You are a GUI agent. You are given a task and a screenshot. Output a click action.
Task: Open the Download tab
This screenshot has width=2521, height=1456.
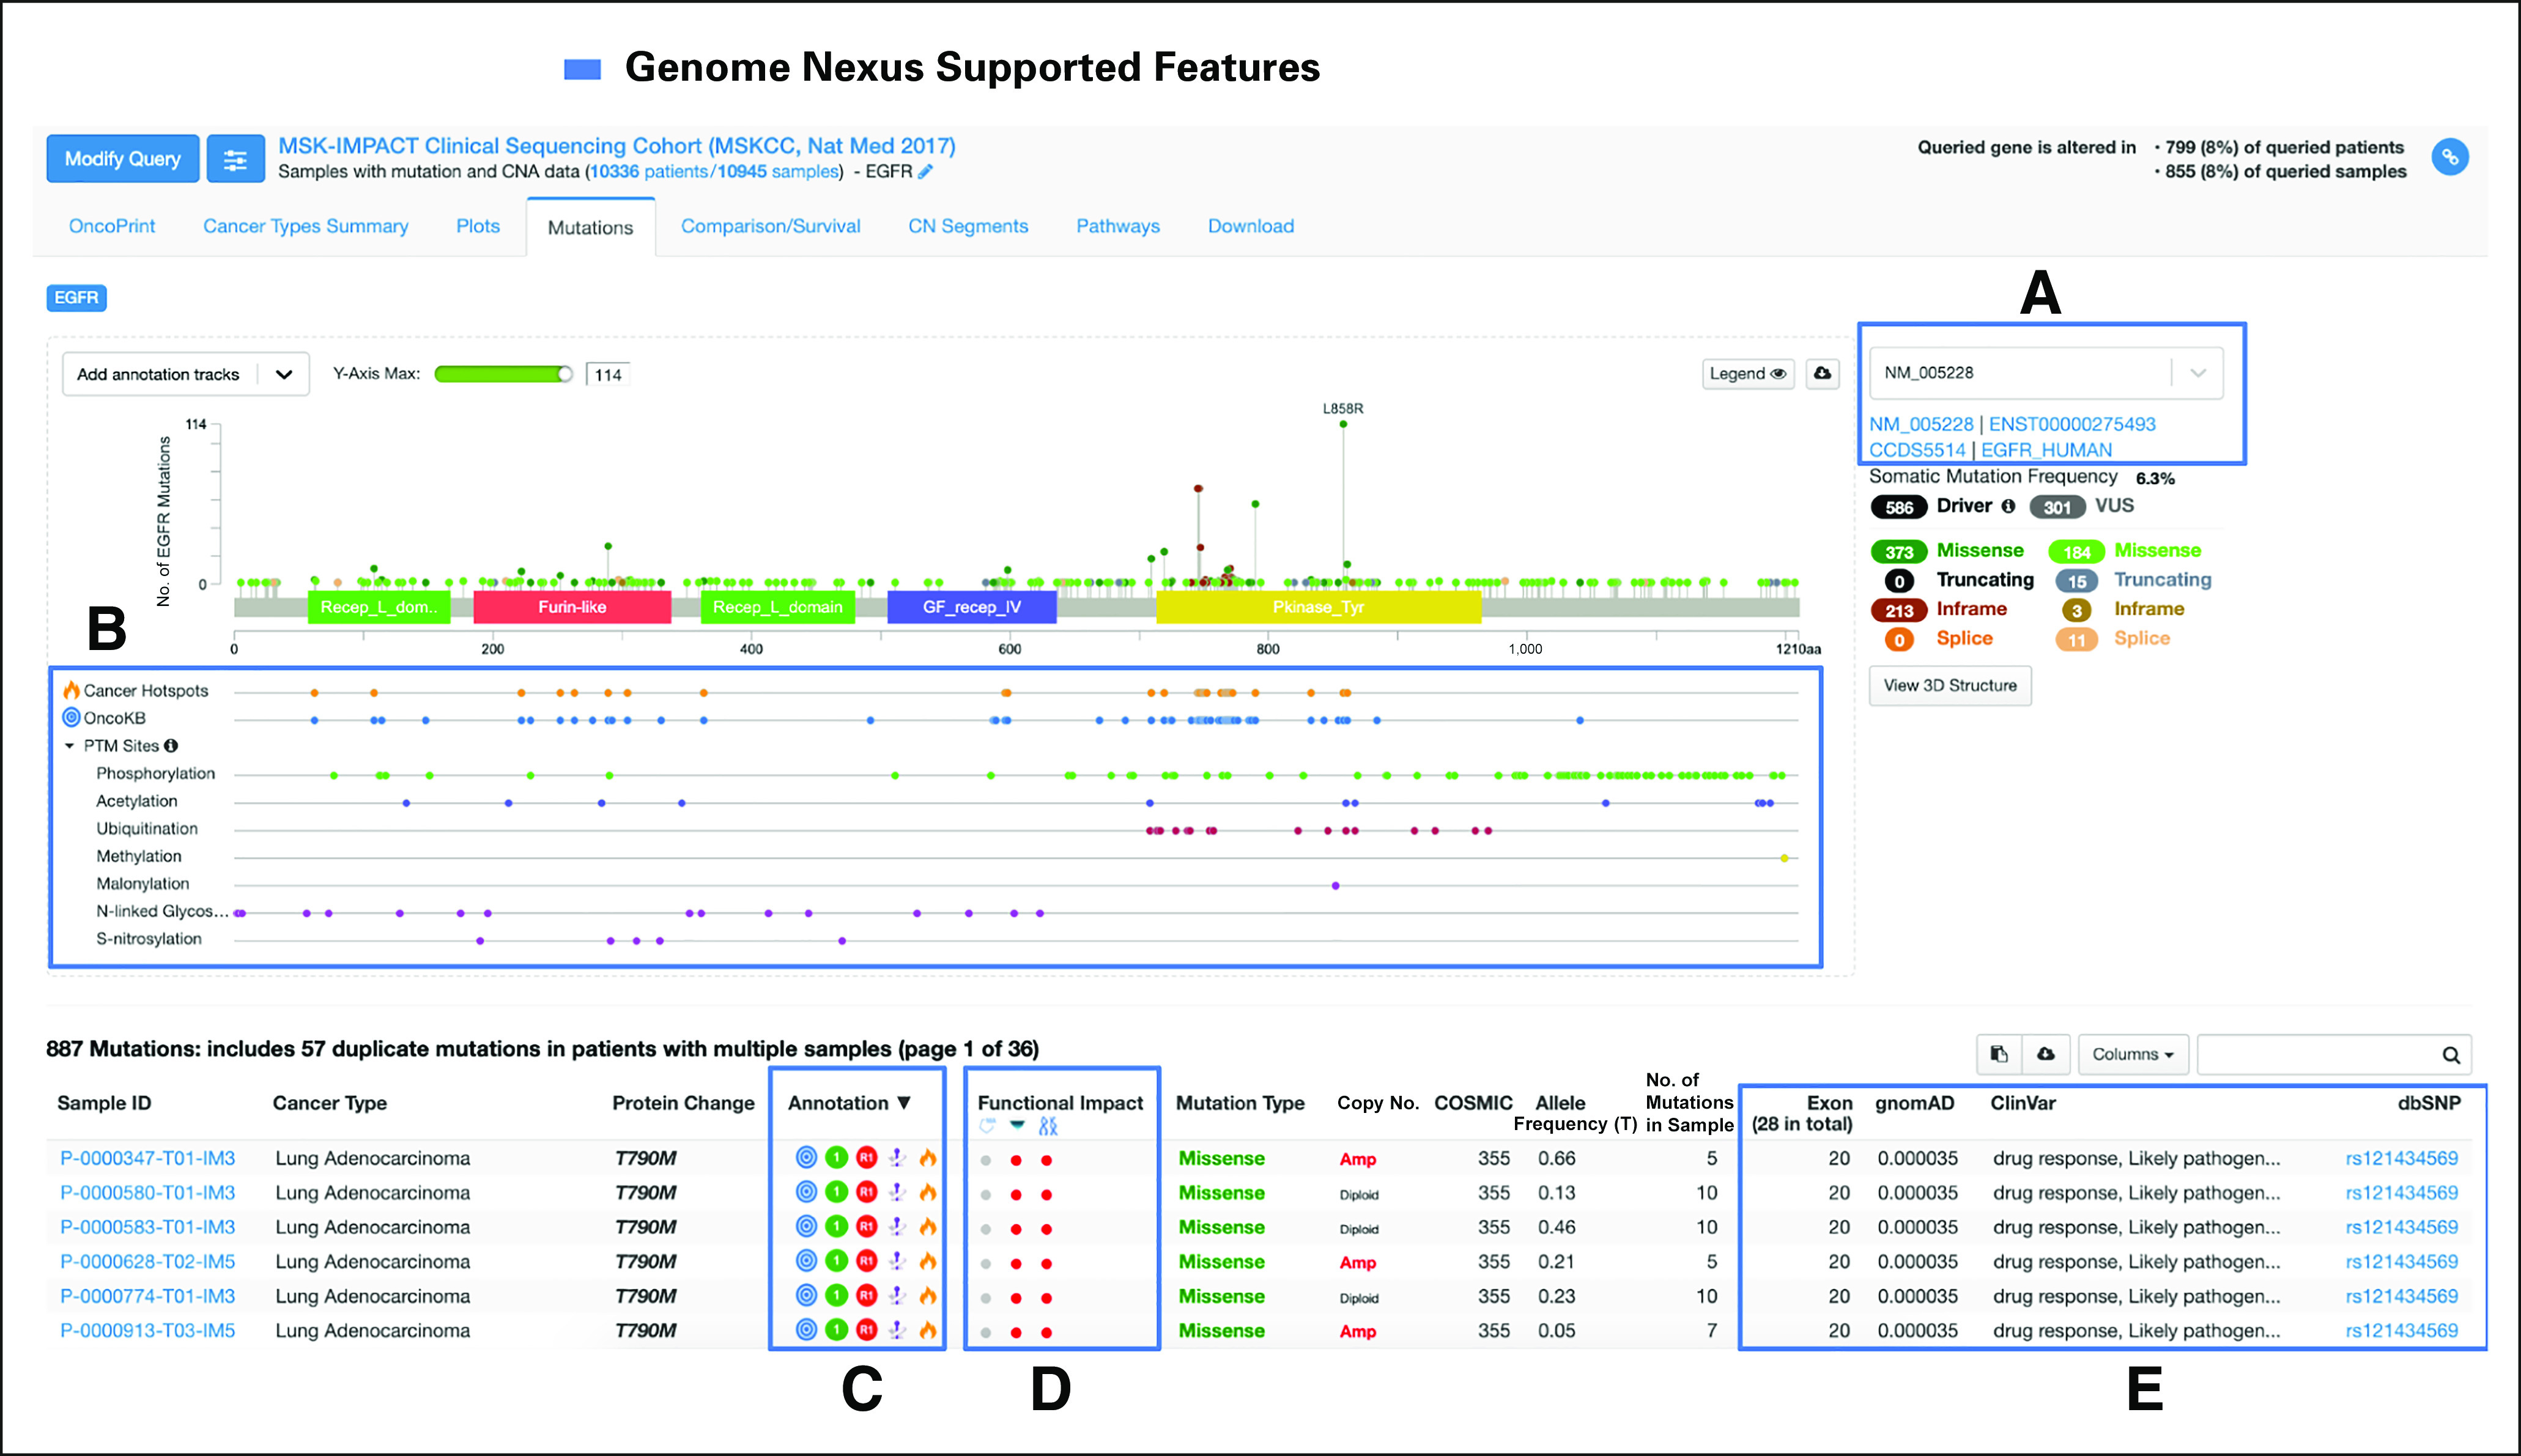[x=1250, y=226]
